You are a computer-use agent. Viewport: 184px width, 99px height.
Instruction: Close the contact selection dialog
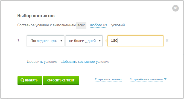176,8
